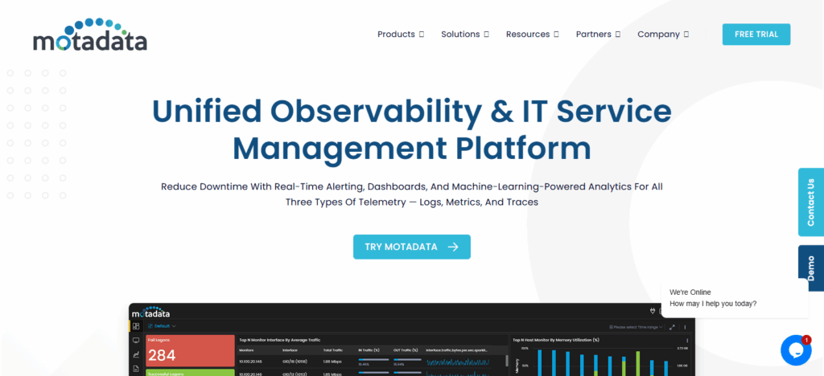
Task: Open the Resources dropdown menu
Action: 531,35
